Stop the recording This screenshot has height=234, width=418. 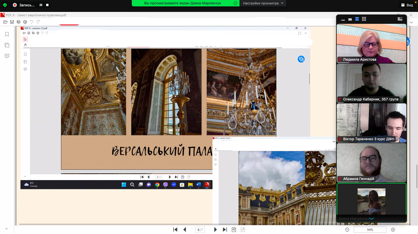tap(47, 5)
